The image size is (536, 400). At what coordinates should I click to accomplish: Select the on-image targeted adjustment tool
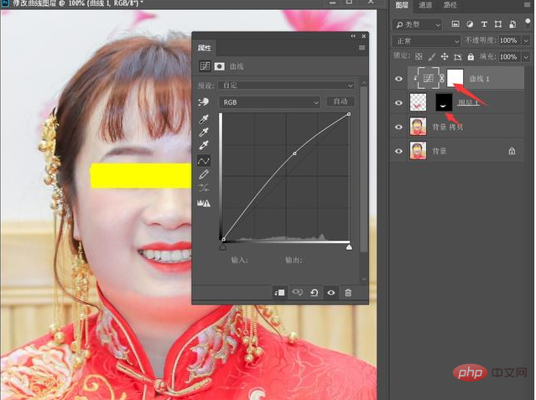(x=203, y=101)
